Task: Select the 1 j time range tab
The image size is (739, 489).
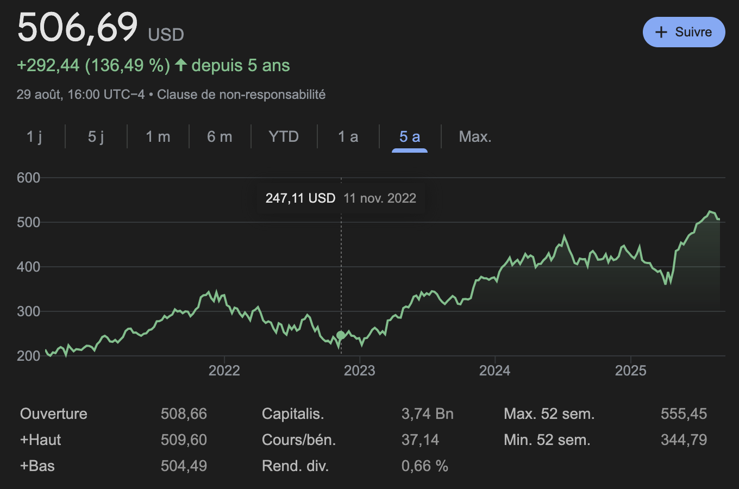Action: pyautogui.click(x=34, y=136)
